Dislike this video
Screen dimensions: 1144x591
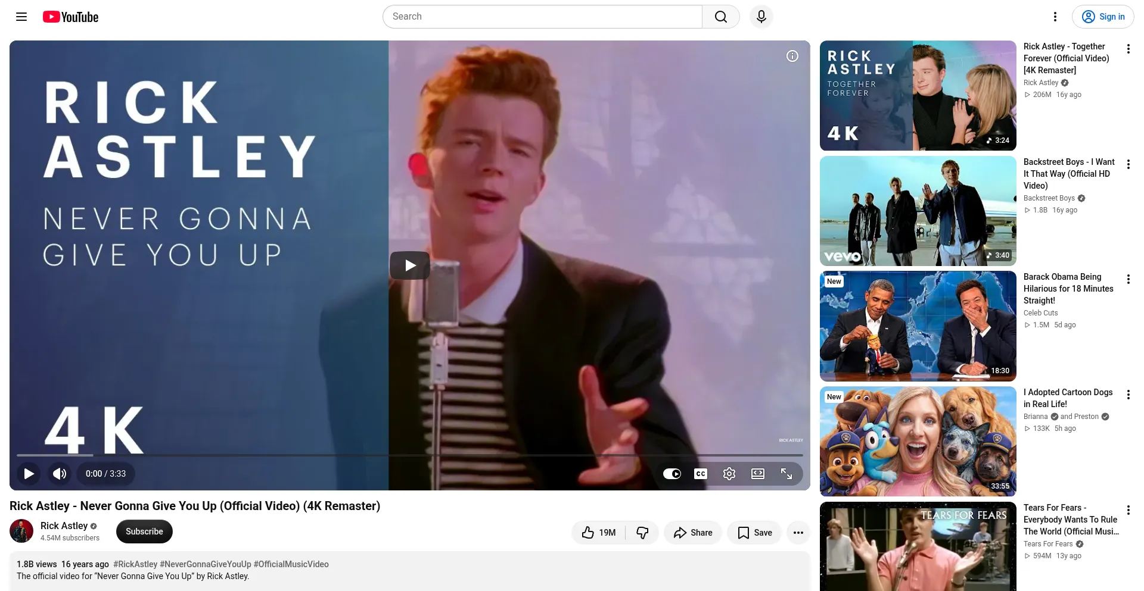pyautogui.click(x=642, y=533)
